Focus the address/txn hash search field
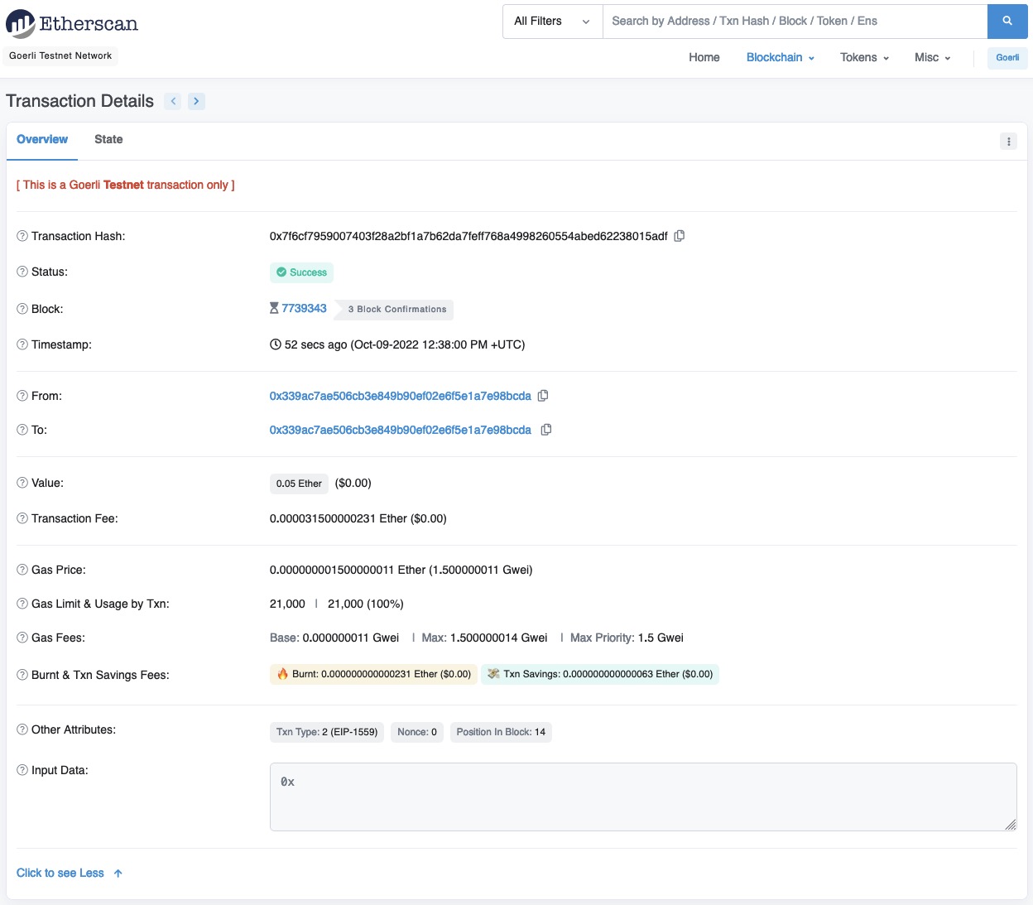This screenshot has width=1033, height=905. tap(795, 22)
